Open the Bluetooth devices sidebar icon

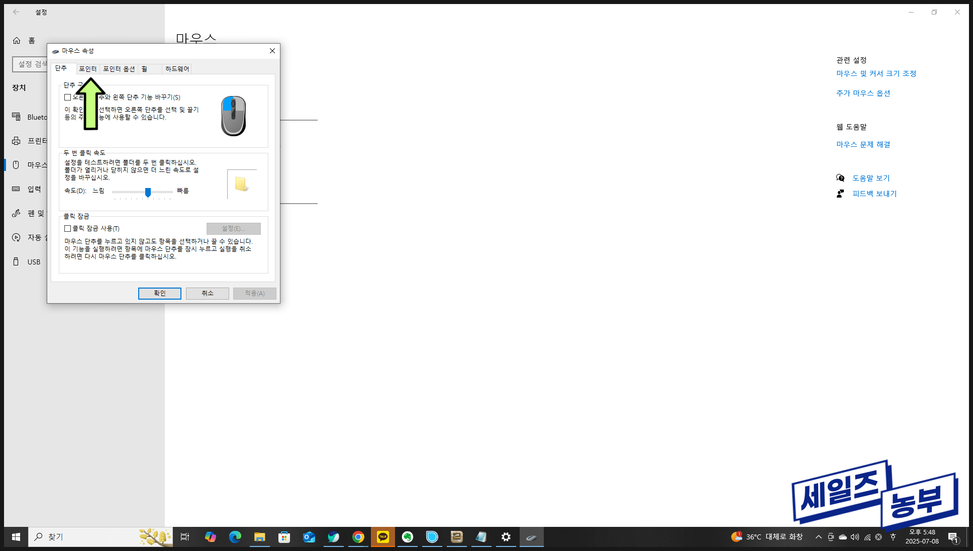pos(16,117)
